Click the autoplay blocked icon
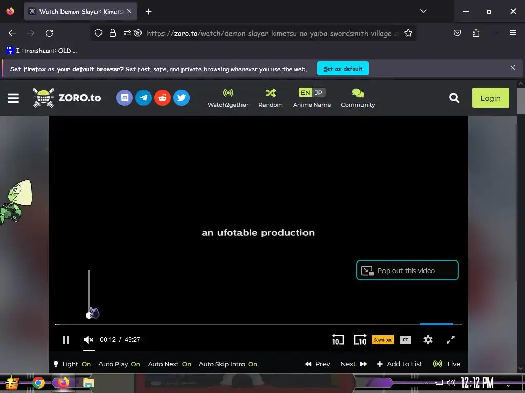This screenshot has width=525, height=393. [x=137, y=33]
